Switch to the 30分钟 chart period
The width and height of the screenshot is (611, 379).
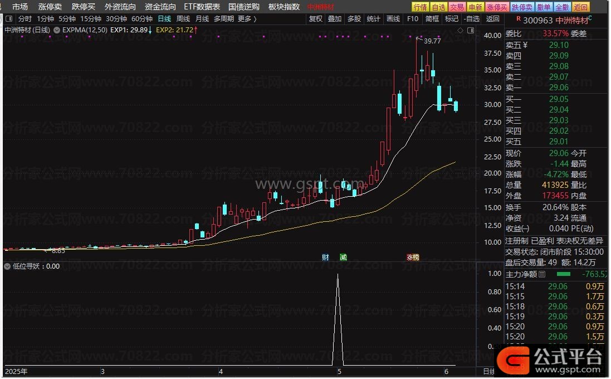click(116, 19)
